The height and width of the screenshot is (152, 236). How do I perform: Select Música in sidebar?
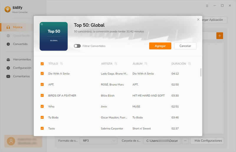[x=18, y=27]
